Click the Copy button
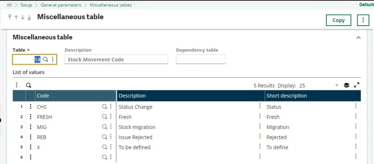Screen dimensions: 374x164 click(x=339, y=20)
